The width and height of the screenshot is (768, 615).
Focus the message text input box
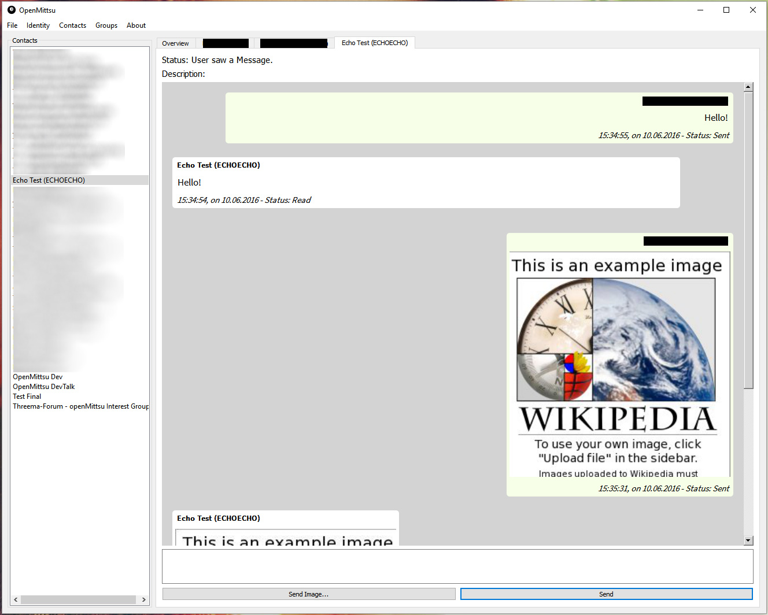tap(457, 566)
